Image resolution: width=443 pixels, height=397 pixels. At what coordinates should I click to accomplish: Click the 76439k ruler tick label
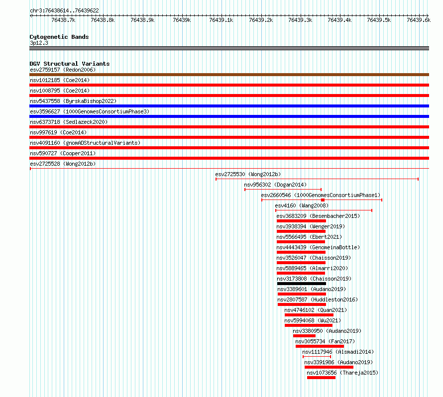click(x=182, y=20)
